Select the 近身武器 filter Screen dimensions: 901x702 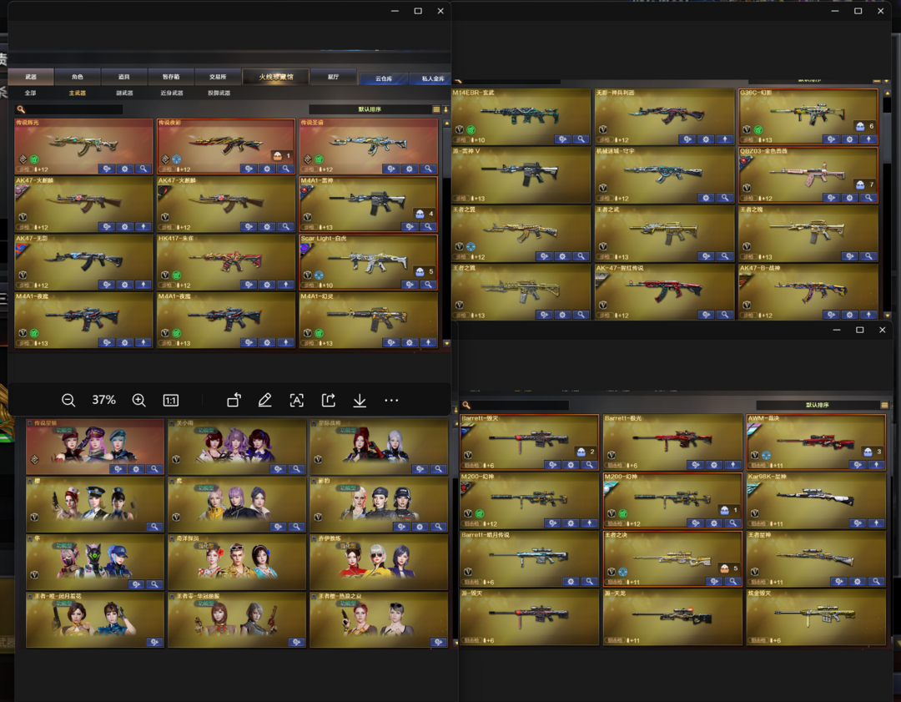click(x=172, y=93)
